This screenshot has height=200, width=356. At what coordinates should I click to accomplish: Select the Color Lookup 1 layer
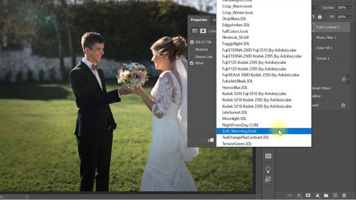(332, 27)
